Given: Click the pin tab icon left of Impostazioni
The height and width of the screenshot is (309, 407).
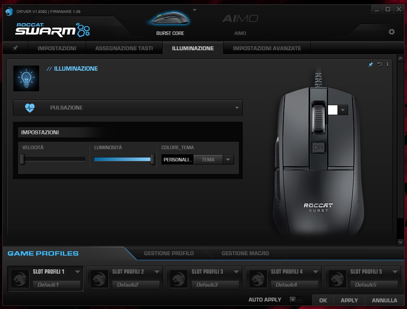Looking at the screenshot, I should tap(15, 48).
